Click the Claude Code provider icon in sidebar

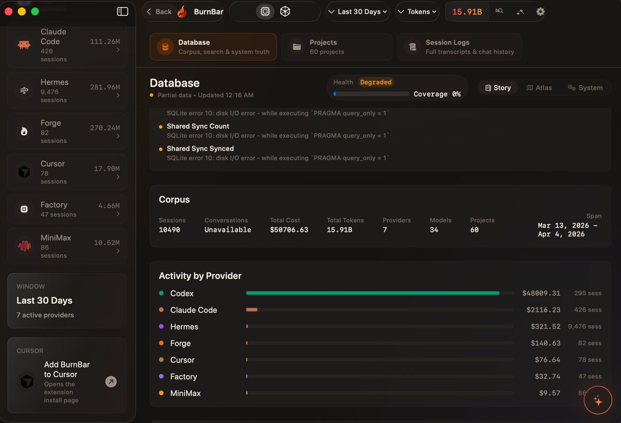(24, 45)
